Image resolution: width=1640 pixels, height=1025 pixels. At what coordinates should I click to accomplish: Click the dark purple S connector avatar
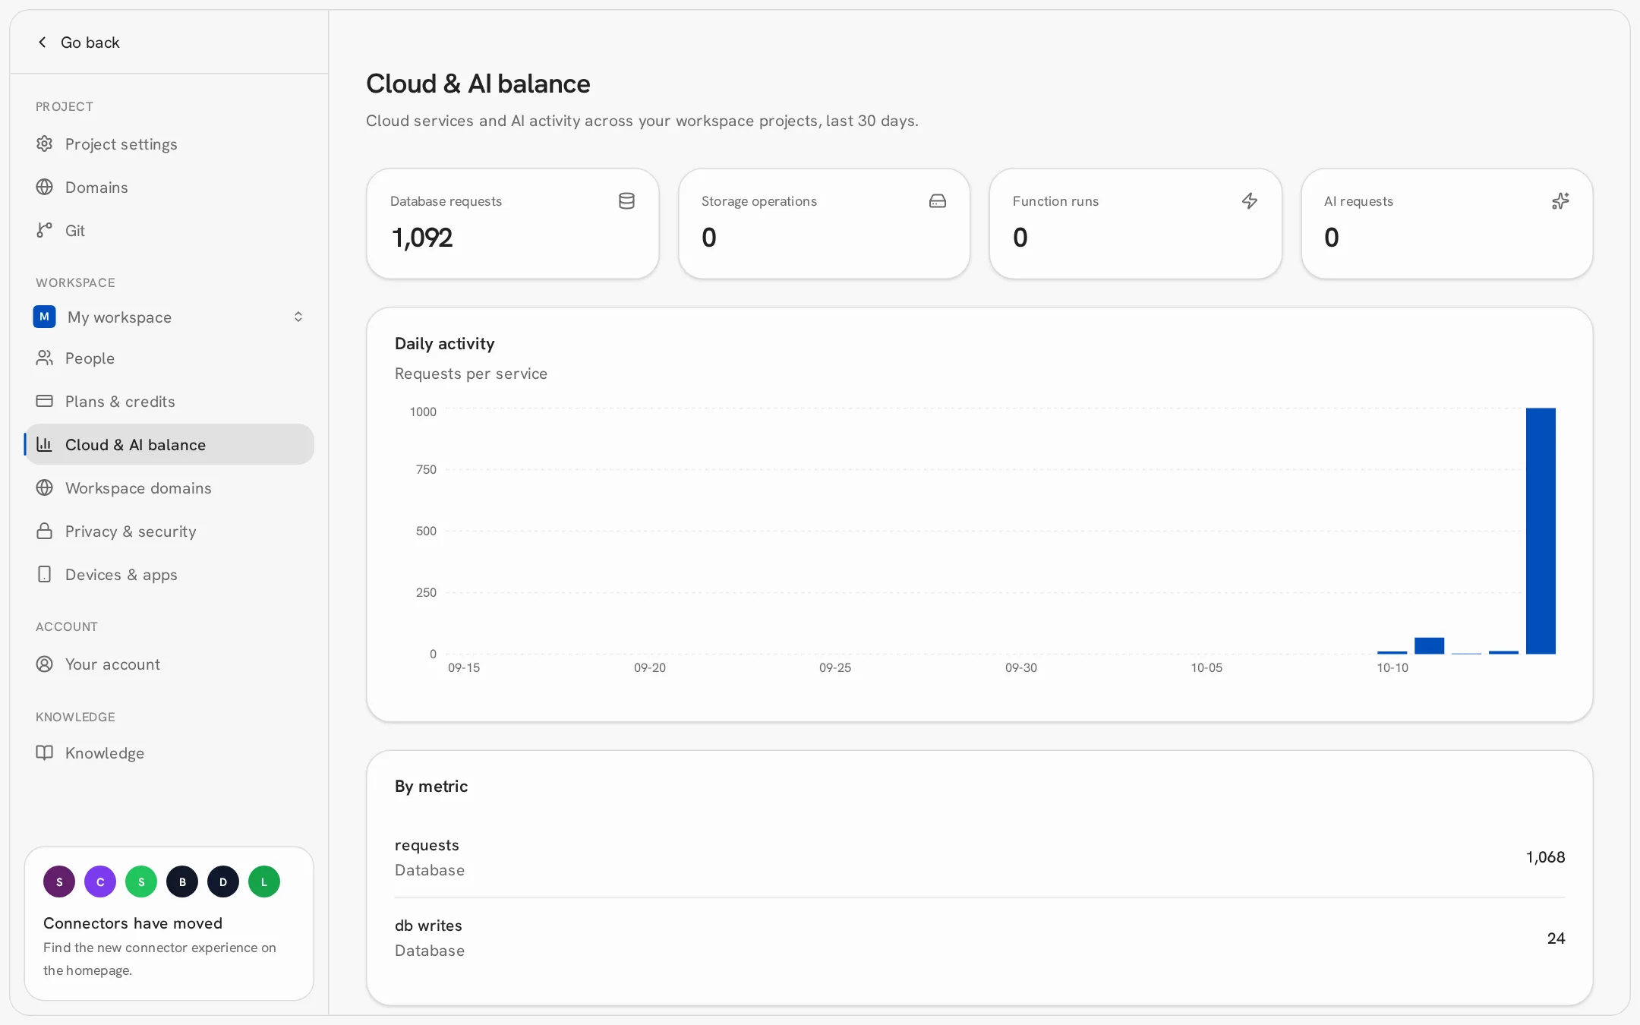click(59, 881)
